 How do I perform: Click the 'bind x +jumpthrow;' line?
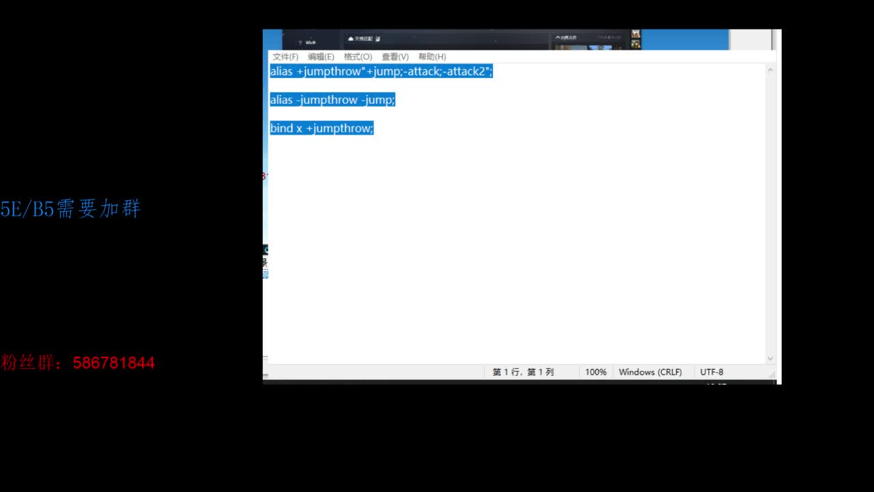click(x=322, y=128)
